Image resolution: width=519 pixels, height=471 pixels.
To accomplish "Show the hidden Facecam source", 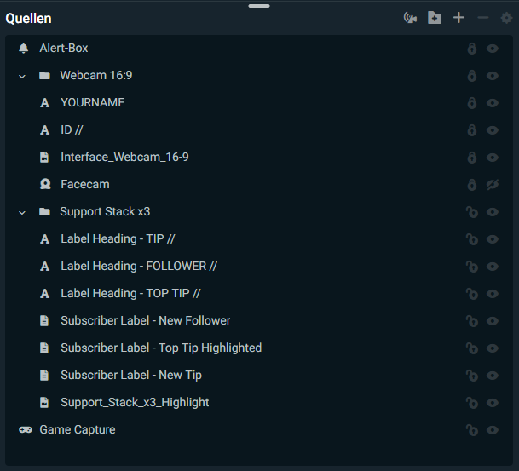I will pyautogui.click(x=493, y=185).
